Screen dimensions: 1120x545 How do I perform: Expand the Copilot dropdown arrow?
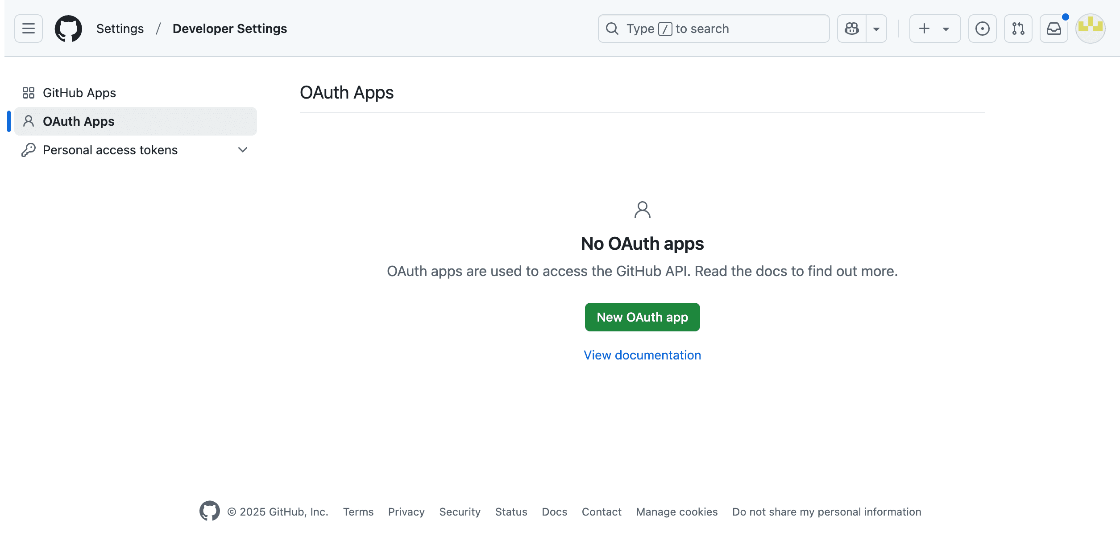[876, 28]
